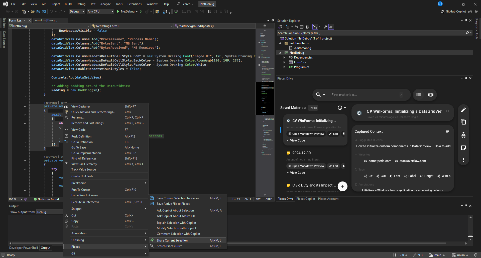Open the dotnetperls.com website link
481x258 pixels.
(x=378, y=161)
